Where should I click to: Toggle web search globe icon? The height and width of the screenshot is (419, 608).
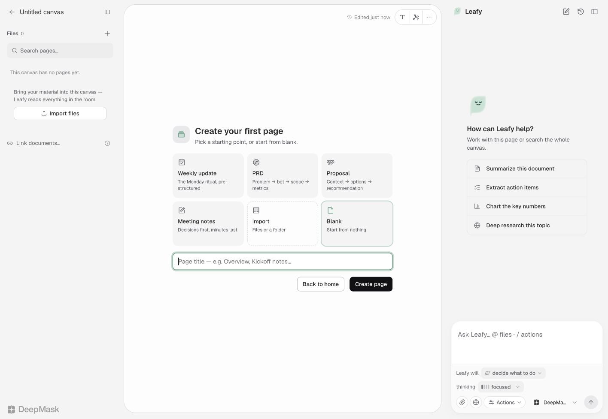tap(476, 402)
